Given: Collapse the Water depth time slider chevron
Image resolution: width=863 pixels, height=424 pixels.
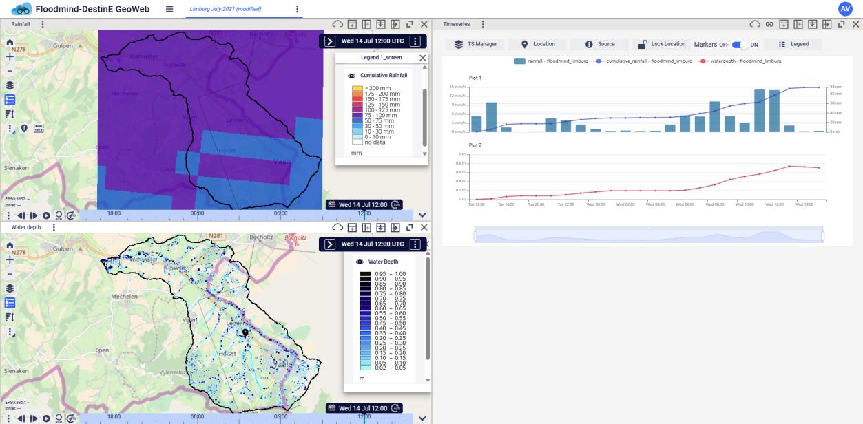Looking at the screenshot, I should click(x=422, y=418).
